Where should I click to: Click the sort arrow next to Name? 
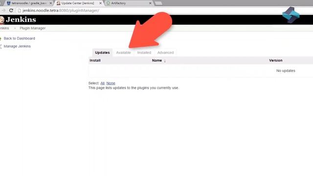(165, 61)
